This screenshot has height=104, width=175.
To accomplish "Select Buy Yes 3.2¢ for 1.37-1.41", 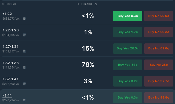I will 128,81.
